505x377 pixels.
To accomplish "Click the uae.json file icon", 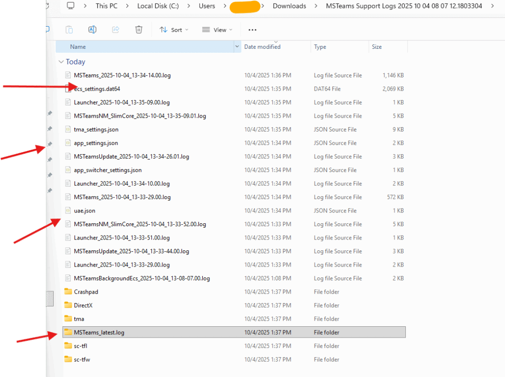I will coord(68,210).
